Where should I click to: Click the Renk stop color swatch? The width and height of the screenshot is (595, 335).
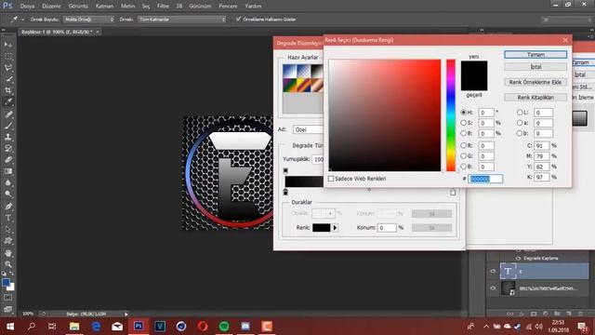pyautogui.click(x=322, y=228)
